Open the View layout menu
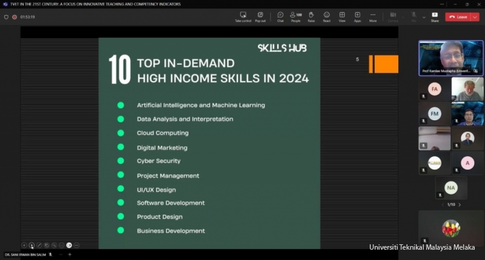Viewport: 485px width, 260px height. 342,16
